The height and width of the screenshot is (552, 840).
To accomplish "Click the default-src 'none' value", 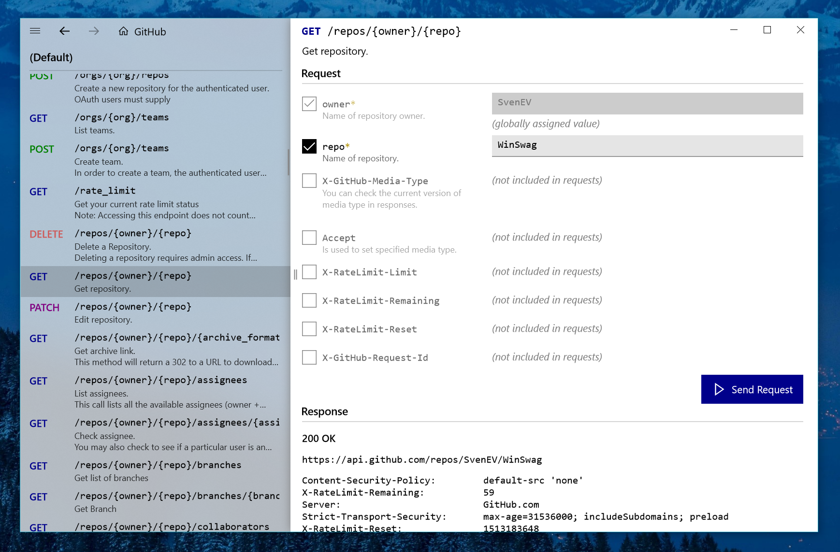I will click(x=533, y=481).
